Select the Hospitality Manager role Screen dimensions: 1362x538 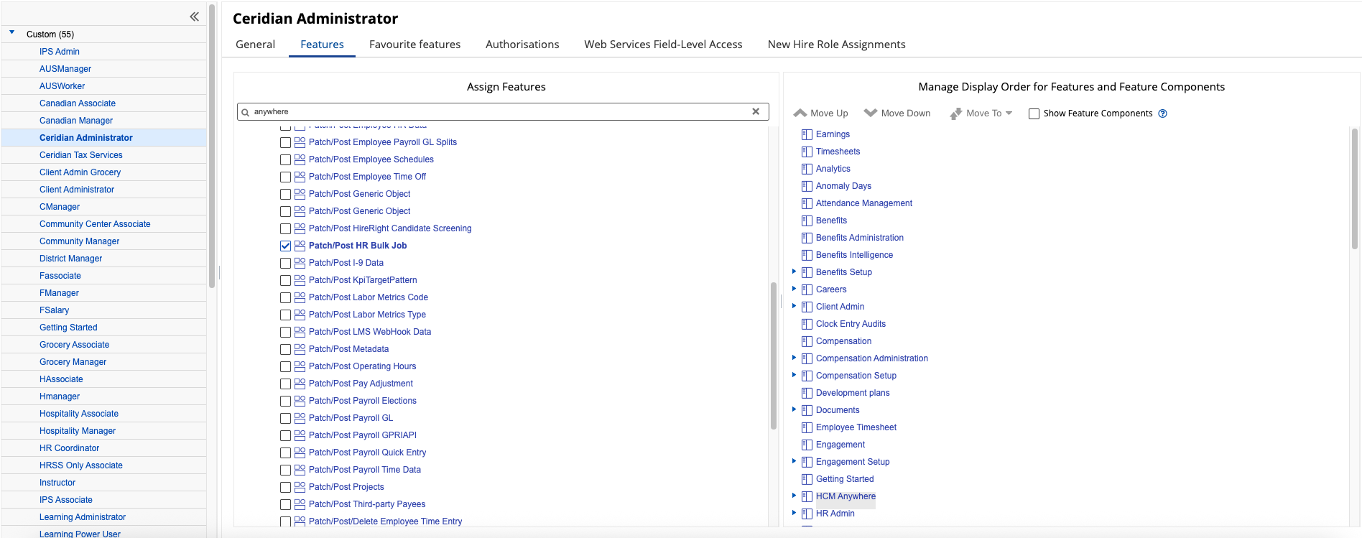point(78,431)
